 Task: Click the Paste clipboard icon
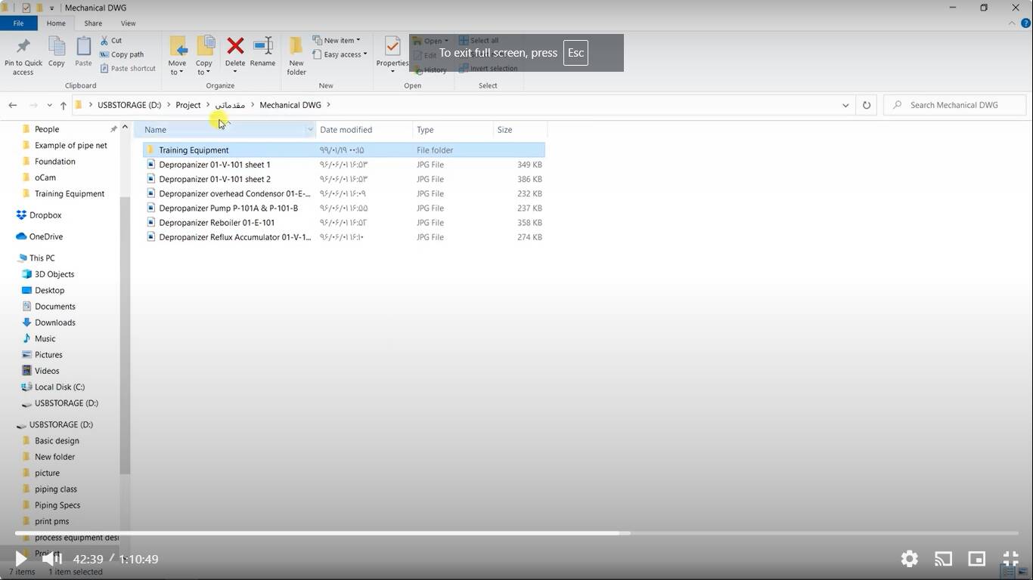pyautogui.click(x=83, y=47)
